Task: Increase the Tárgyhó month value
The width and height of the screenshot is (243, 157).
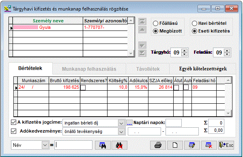Action: 184,51
